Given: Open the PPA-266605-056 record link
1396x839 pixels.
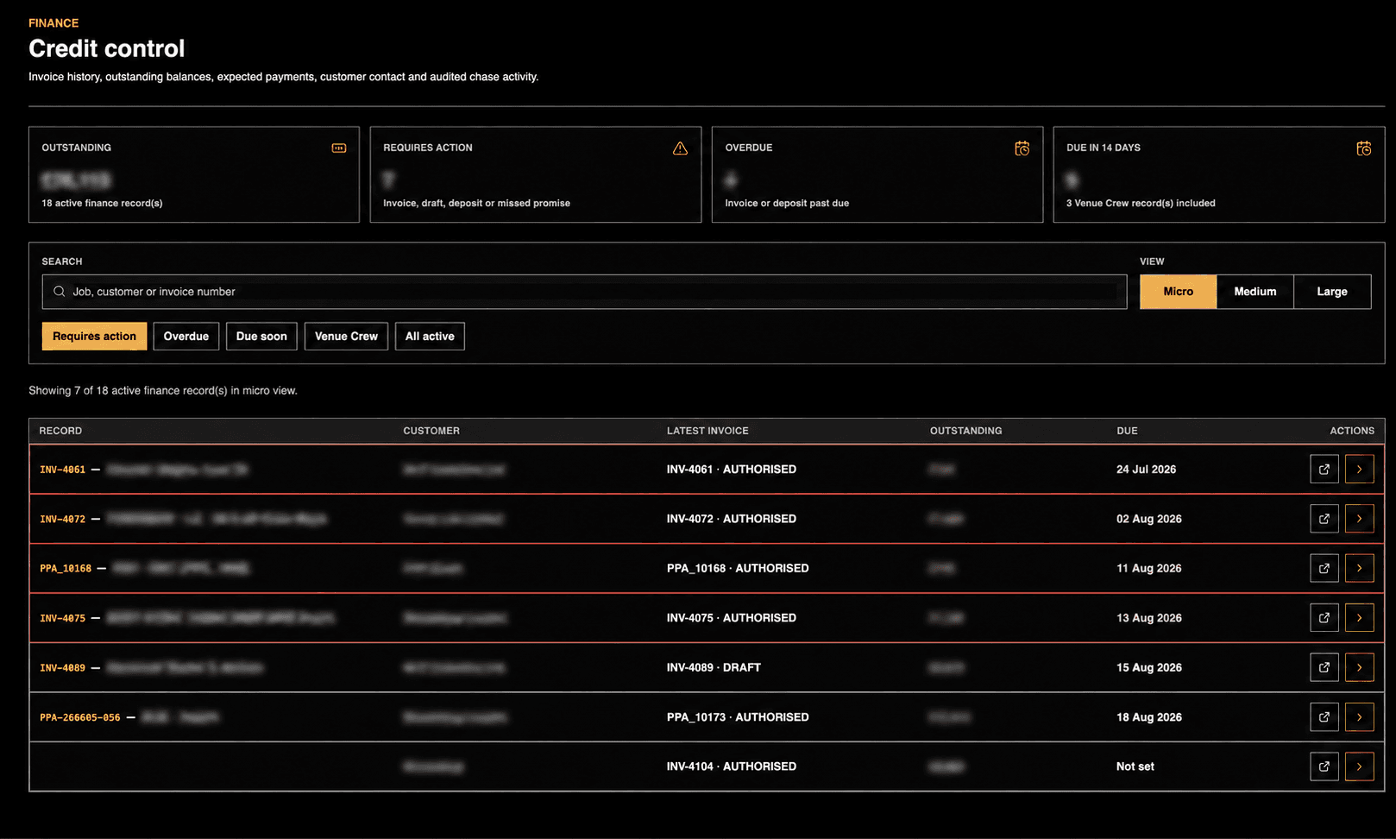Looking at the screenshot, I should 80,717.
